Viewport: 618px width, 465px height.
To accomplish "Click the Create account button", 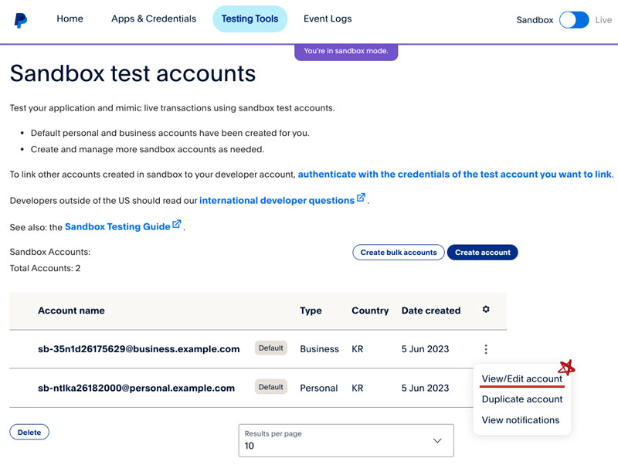I will click(482, 253).
